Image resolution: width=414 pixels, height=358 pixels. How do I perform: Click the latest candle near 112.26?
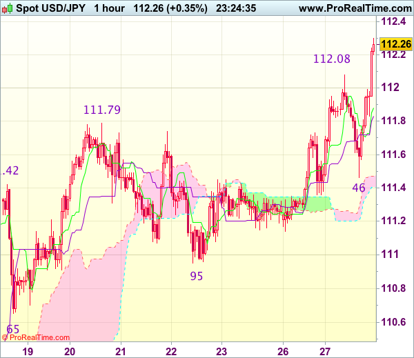[x=373, y=48]
